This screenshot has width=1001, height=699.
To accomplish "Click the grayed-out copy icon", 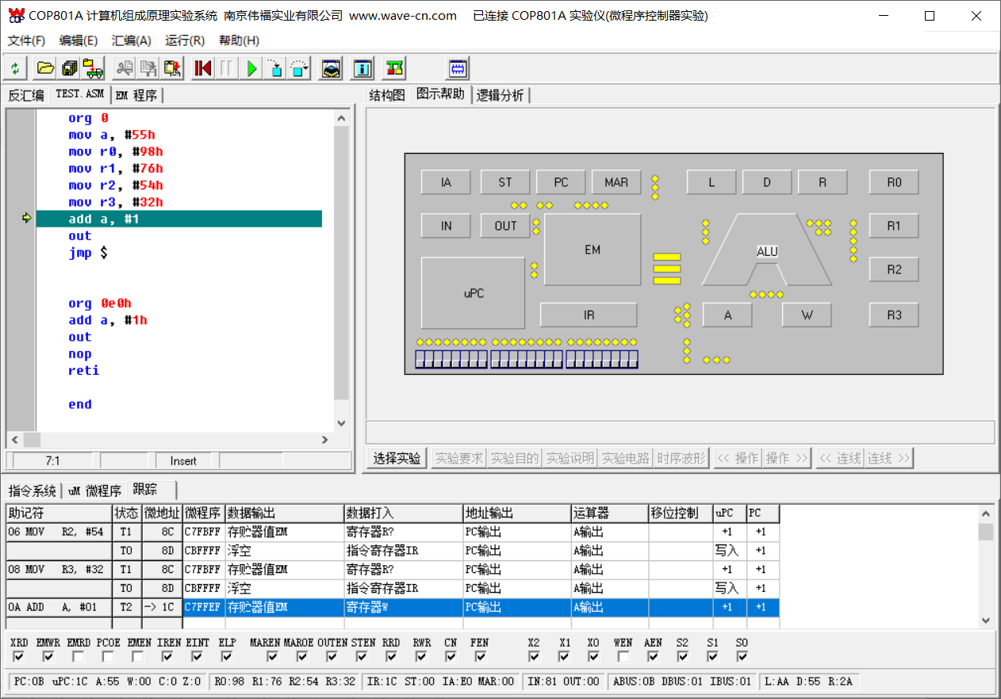I will point(148,68).
